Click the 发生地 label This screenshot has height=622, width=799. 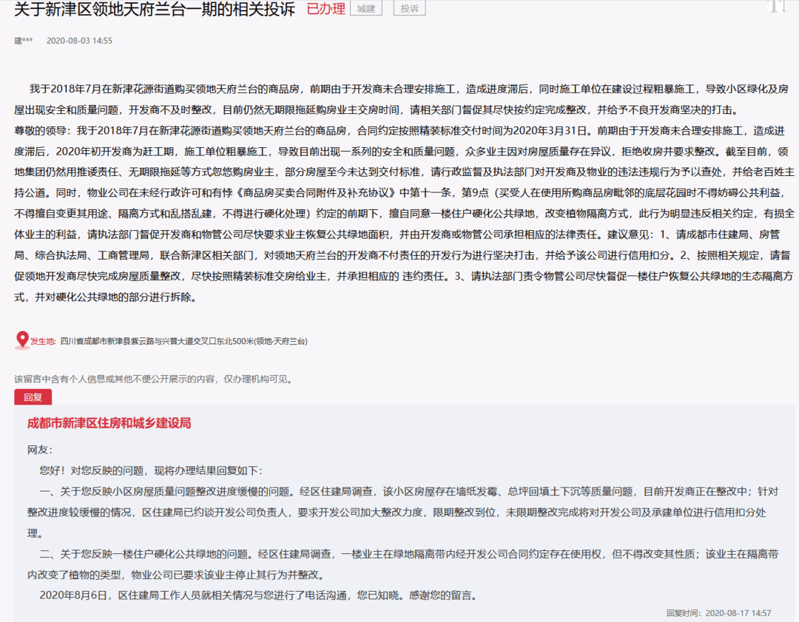click(x=43, y=342)
